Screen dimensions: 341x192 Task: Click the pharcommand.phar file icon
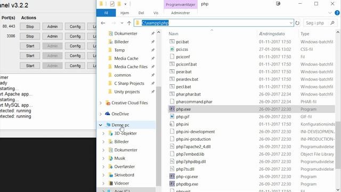[x=172, y=102]
